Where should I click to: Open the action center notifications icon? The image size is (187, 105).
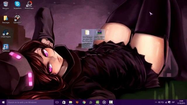click(x=169, y=102)
